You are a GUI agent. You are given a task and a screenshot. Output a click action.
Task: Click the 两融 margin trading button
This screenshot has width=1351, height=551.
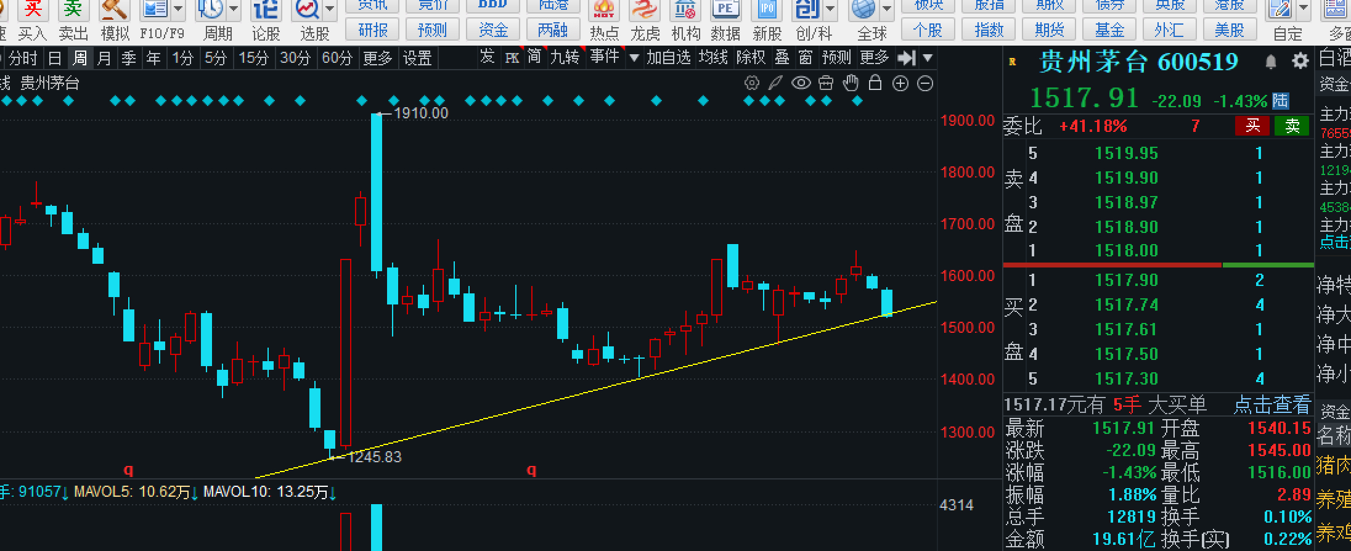[x=553, y=30]
